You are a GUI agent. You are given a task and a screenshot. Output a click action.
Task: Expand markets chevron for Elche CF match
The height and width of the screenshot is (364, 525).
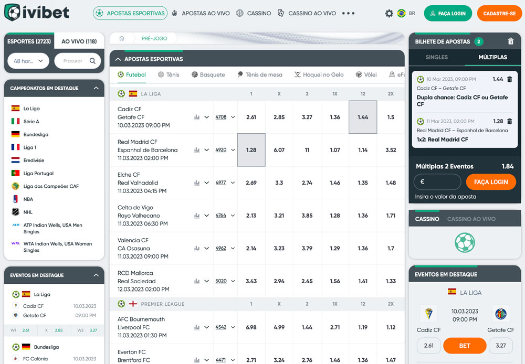tap(206, 183)
